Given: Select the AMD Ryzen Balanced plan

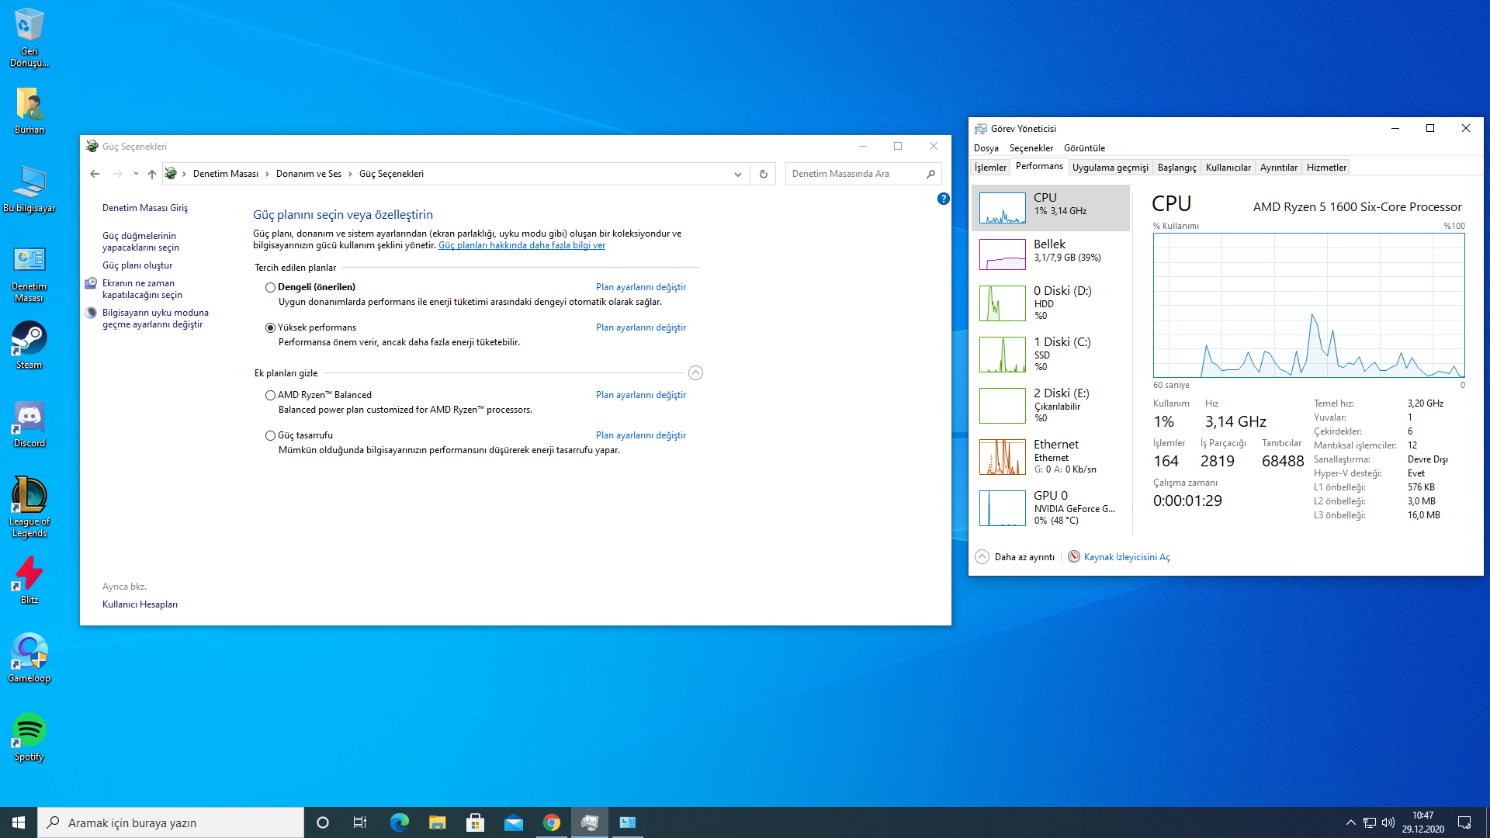Looking at the screenshot, I should [270, 395].
